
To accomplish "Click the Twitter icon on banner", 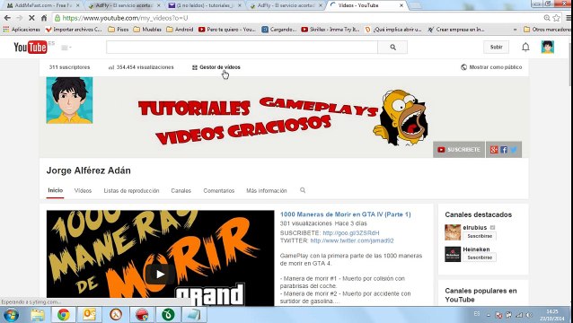I will (x=514, y=150).
